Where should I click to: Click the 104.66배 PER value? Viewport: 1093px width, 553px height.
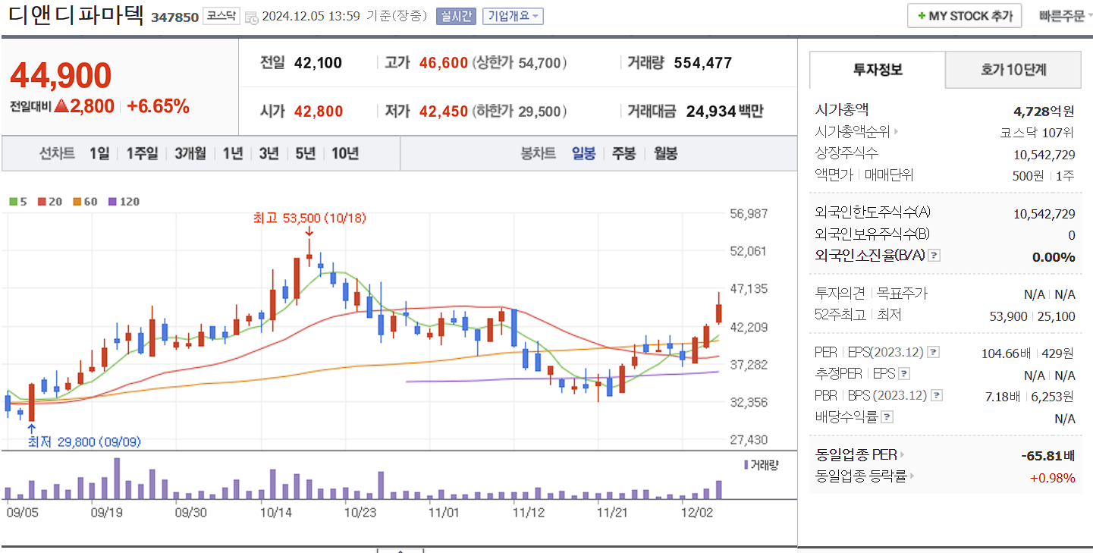point(1005,353)
